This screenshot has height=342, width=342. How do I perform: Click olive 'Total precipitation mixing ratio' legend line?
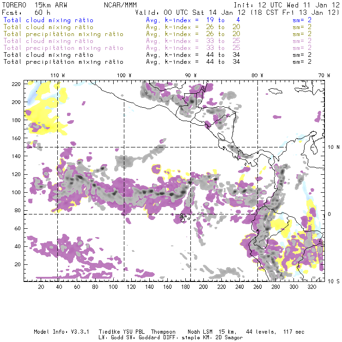63,34
